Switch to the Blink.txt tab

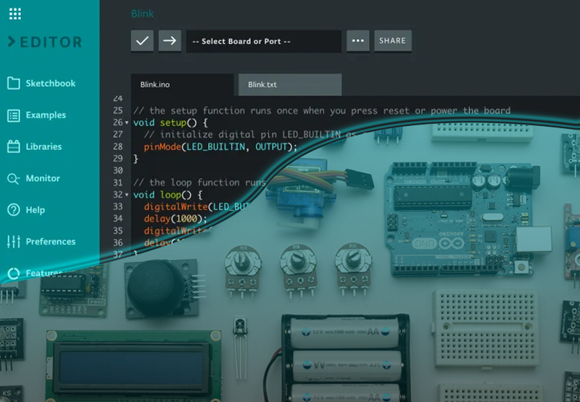(290, 85)
